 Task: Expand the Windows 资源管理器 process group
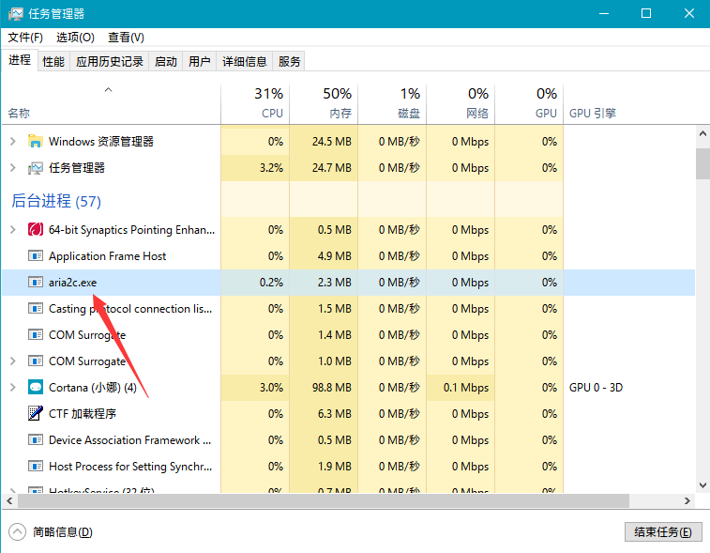pyautogui.click(x=12, y=142)
